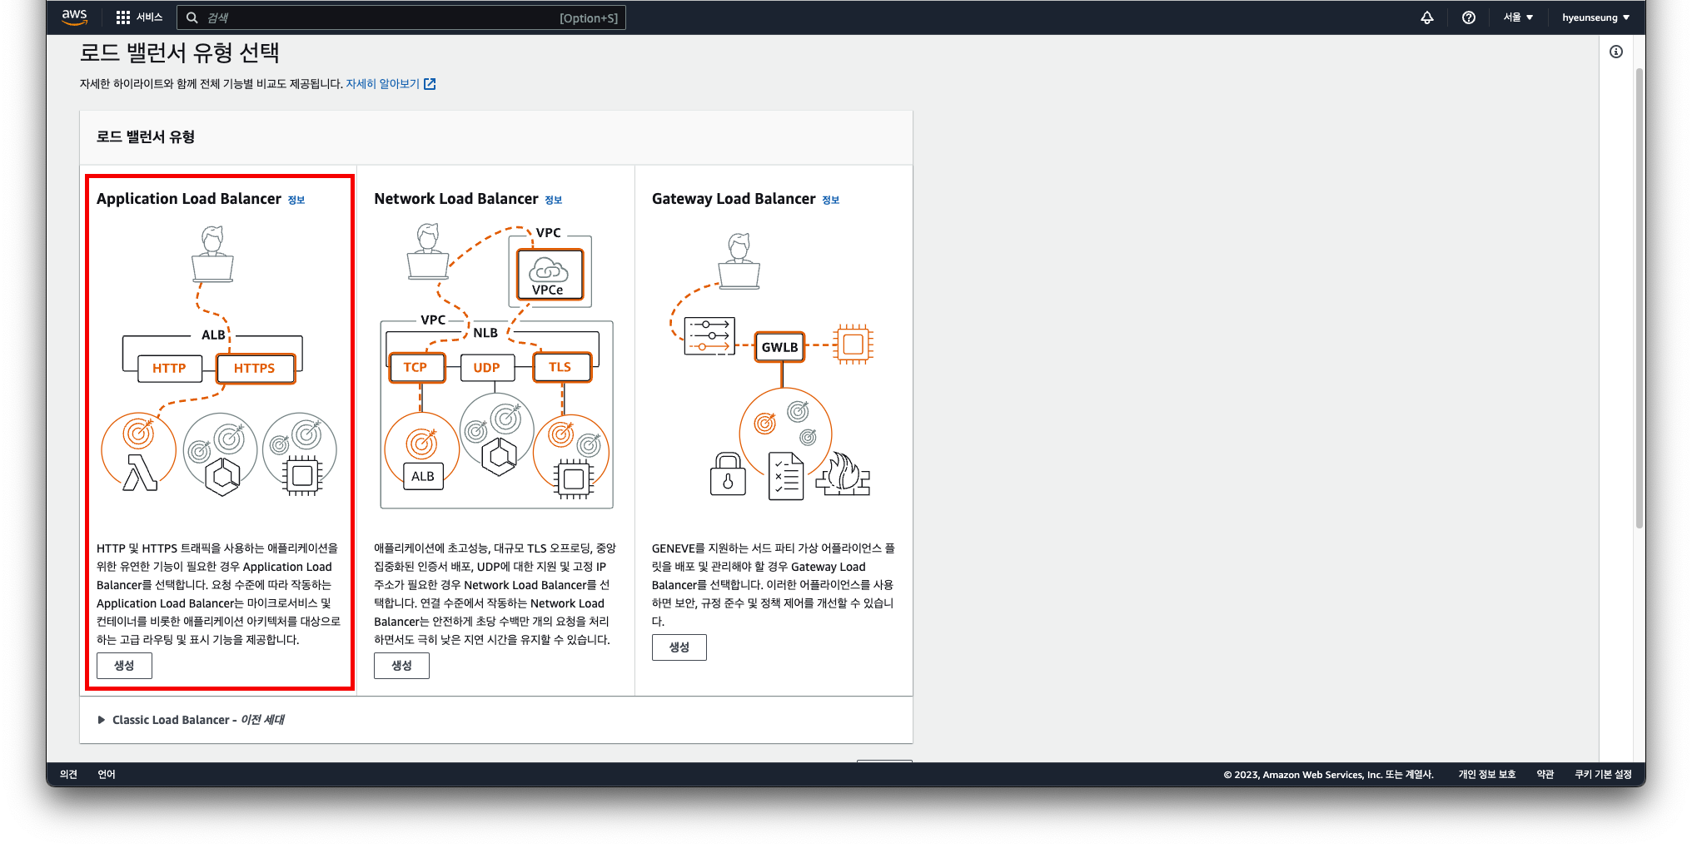Click the TCP box in NLB diagram
Image resolution: width=1692 pixels, height=848 pixels.
(416, 367)
